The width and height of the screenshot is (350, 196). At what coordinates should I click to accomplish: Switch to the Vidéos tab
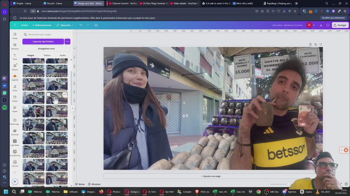(x=47, y=55)
